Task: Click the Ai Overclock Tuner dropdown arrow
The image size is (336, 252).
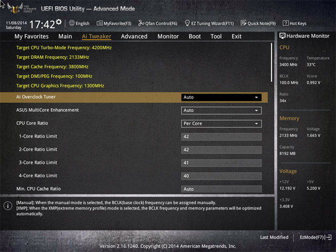Action: 256,97
